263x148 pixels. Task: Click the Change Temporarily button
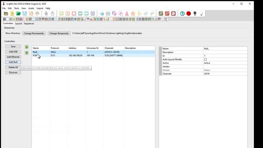pyautogui.click(x=59, y=33)
